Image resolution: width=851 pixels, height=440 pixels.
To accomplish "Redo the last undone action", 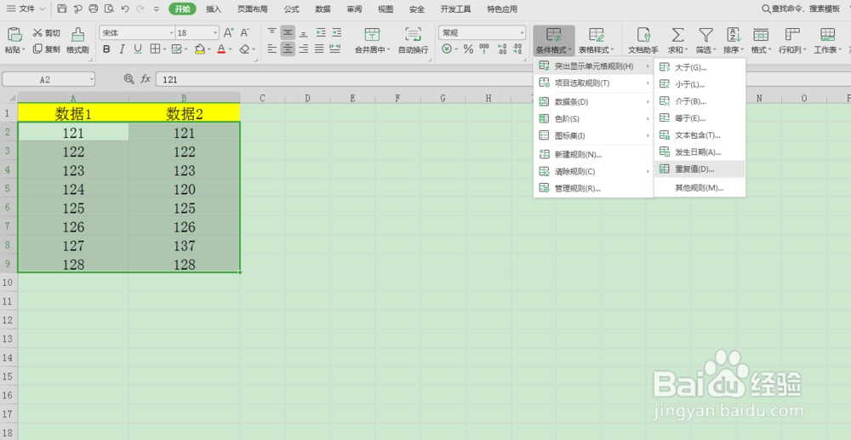I will coord(140,9).
